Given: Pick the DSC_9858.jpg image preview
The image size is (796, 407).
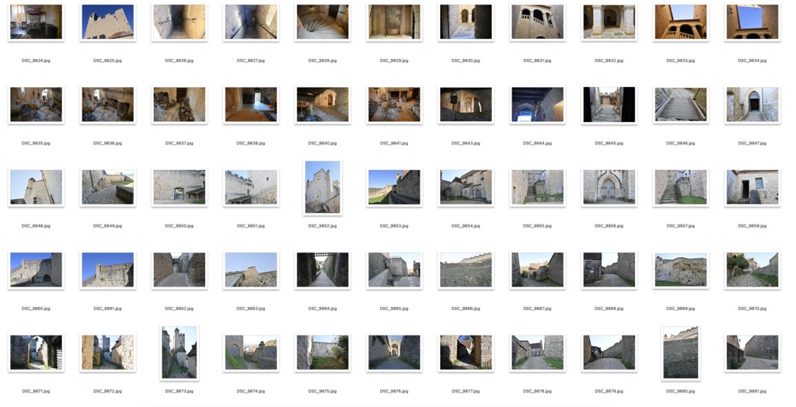Looking at the screenshot, I should coord(752,187).
